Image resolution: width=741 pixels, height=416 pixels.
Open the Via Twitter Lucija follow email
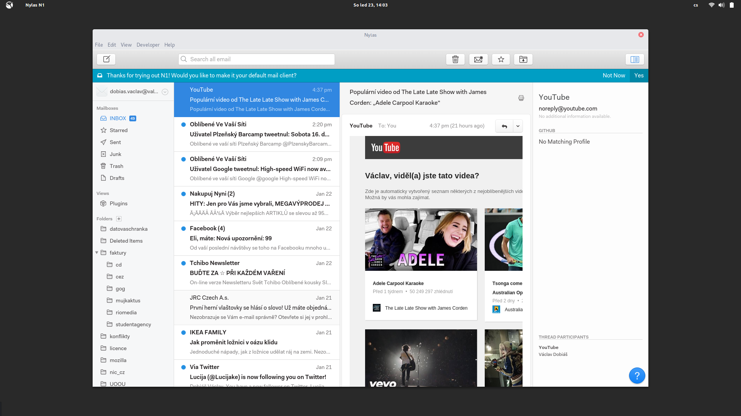pos(257,373)
